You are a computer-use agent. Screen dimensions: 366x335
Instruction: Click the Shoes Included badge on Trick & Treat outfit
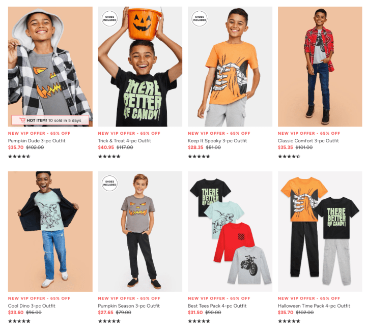pyautogui.click(x=110, y=19)
